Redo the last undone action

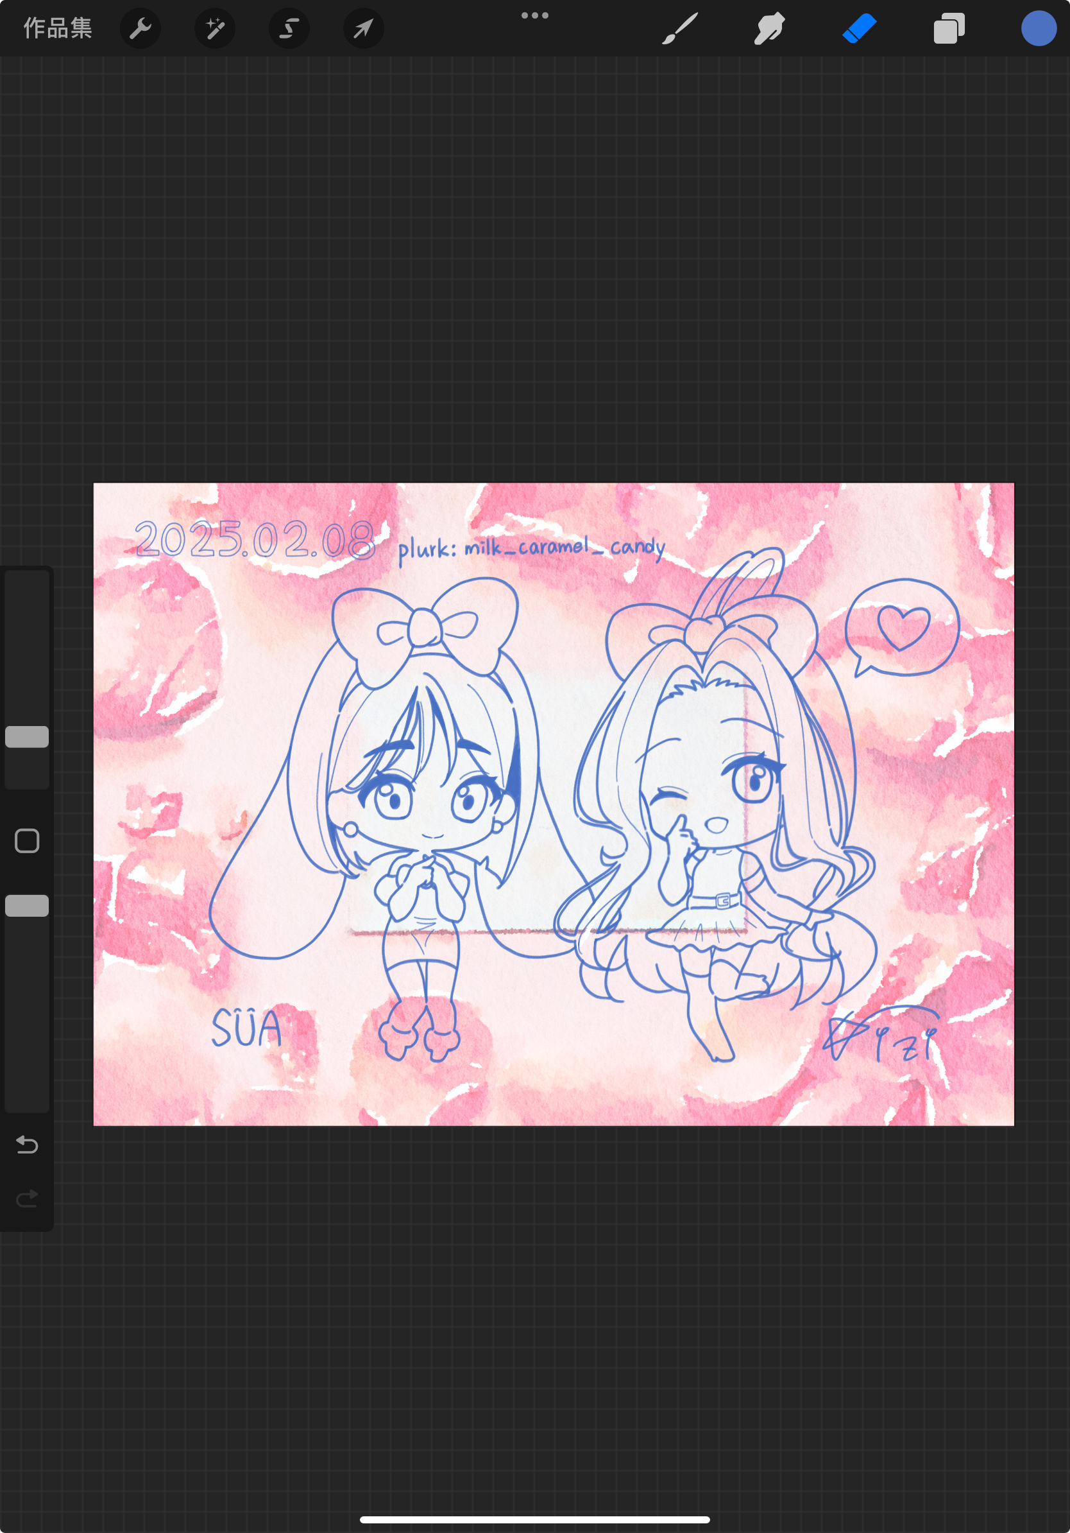pos(28,1199)
